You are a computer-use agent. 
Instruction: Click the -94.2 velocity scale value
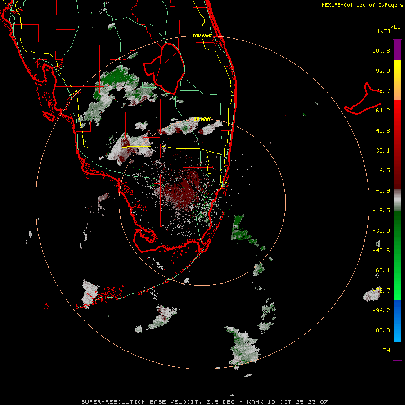(x=381, y=310)
